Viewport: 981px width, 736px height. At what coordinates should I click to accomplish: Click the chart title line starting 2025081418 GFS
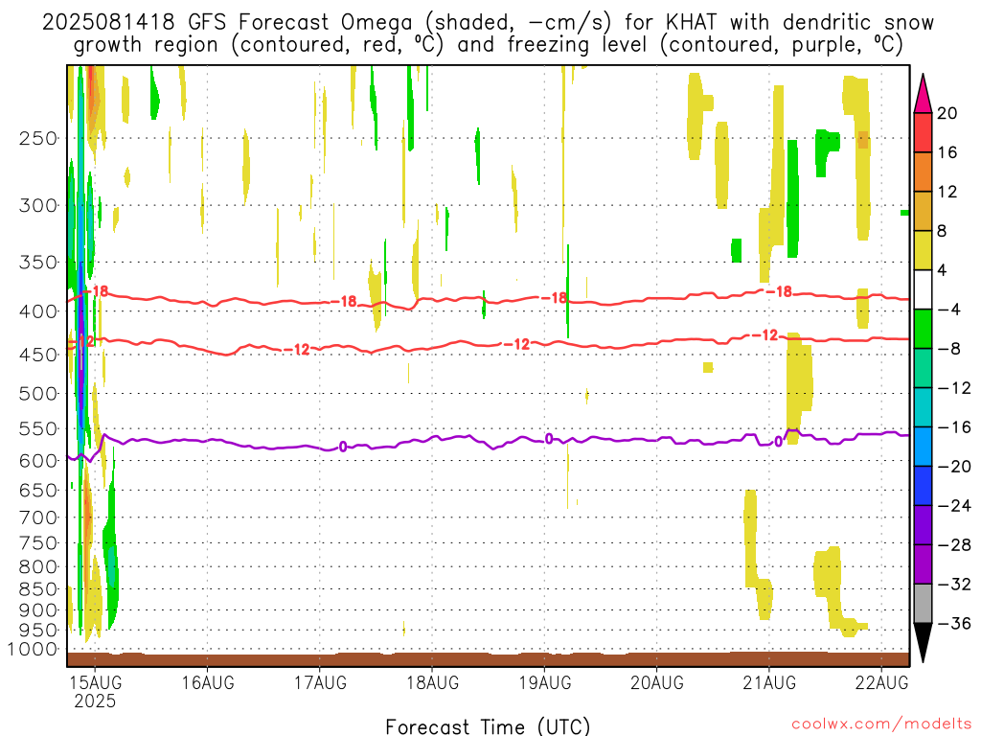[x=488, y=23]
